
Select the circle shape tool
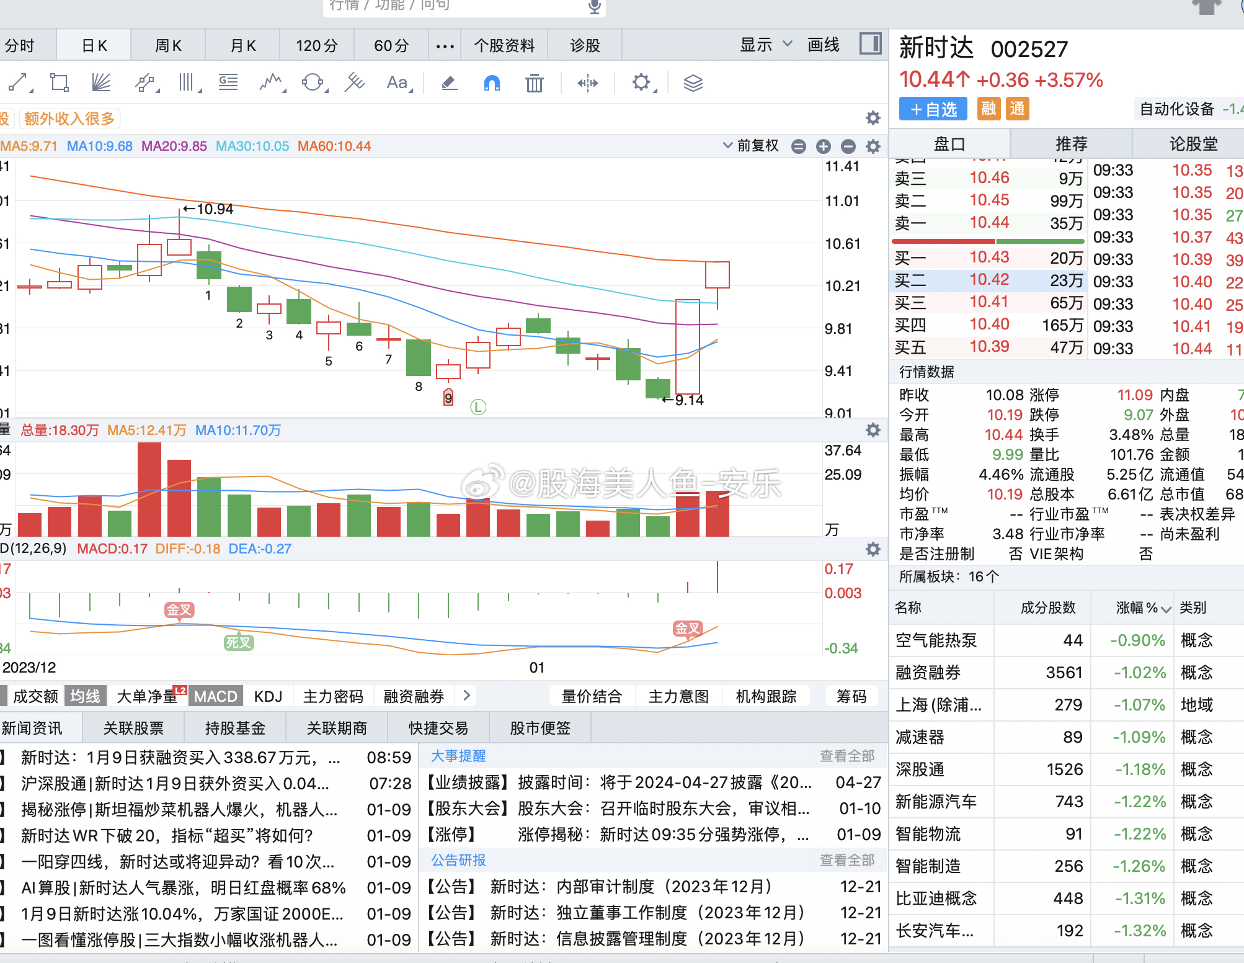(x=313, y=83)
